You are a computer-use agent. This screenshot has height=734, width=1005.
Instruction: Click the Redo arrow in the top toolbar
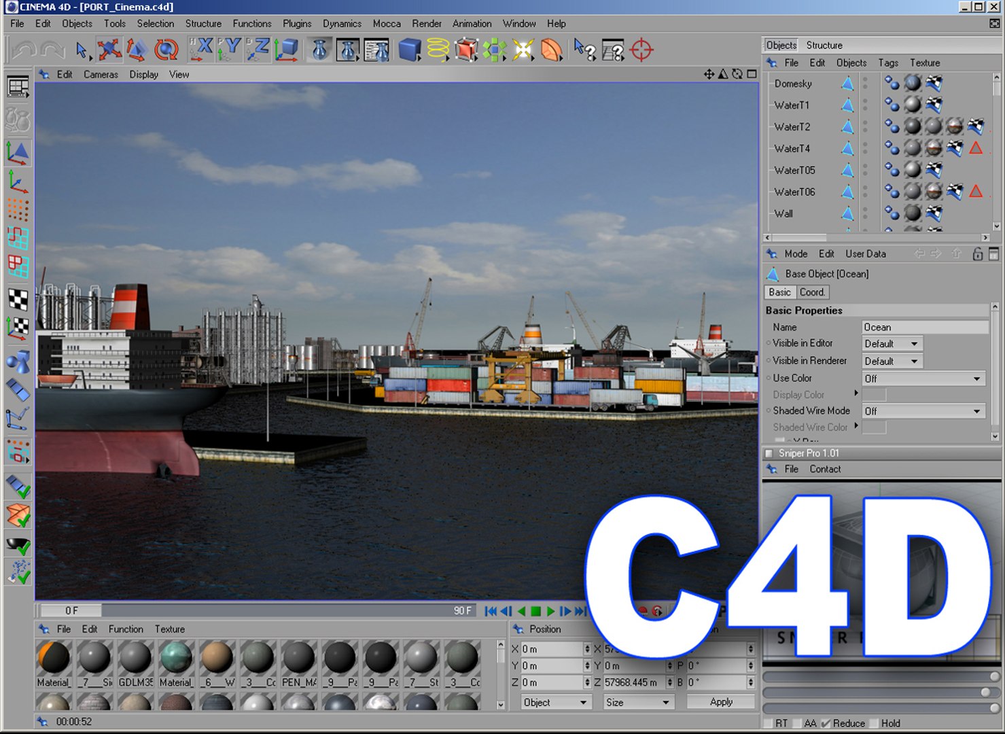tap(52, 50)
